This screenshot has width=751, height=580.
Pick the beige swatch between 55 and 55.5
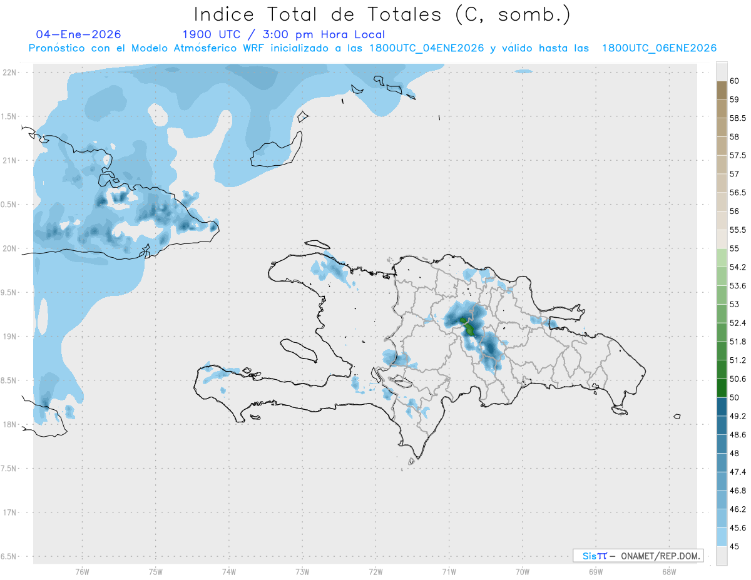click(x=722, y=239)
